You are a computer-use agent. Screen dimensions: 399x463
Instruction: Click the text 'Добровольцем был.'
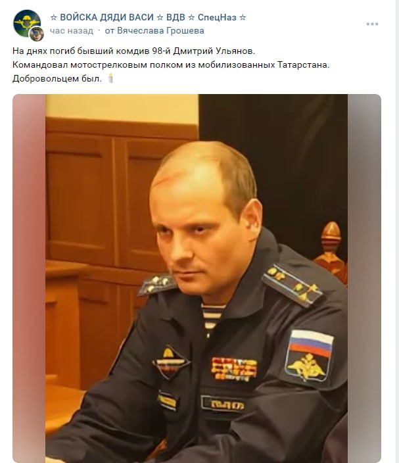pyautogui.click(x=57, y=78)
